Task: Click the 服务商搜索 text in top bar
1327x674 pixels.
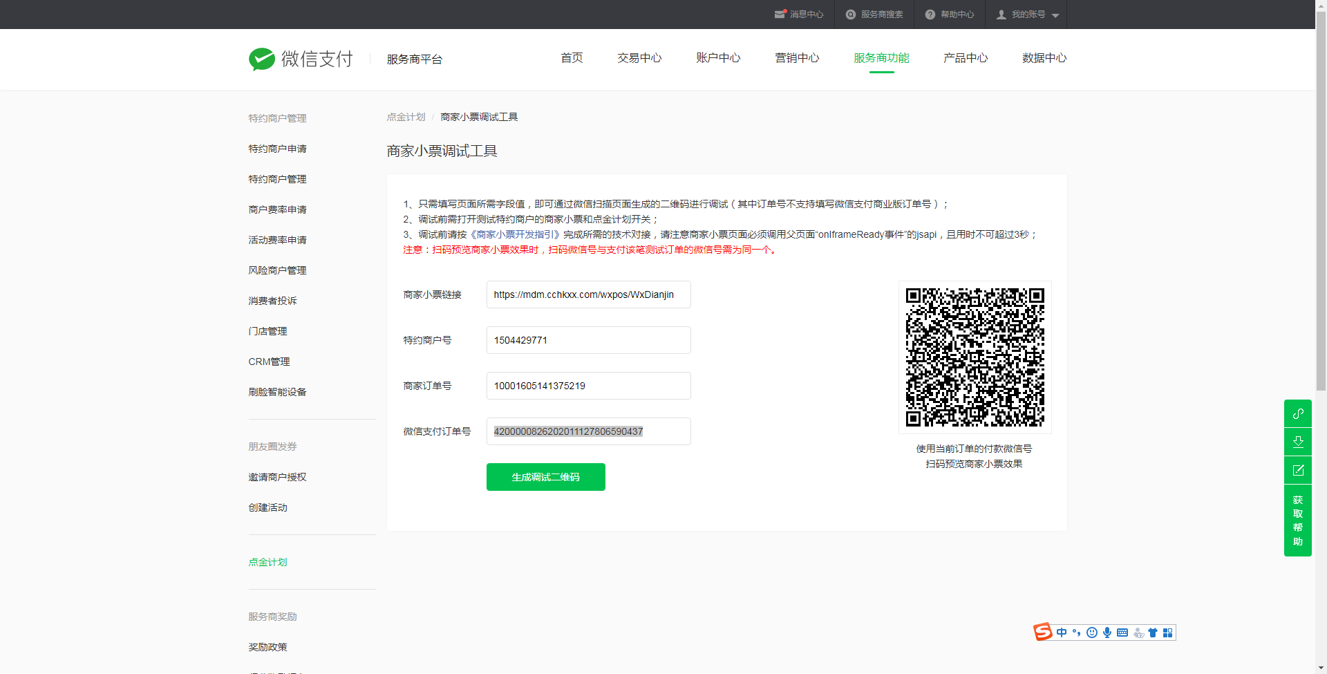Action: click(x=882, y=15)
